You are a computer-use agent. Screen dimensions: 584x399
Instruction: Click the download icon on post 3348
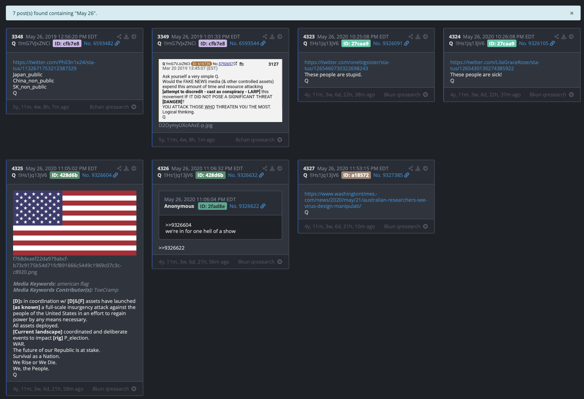click(126, 37)
